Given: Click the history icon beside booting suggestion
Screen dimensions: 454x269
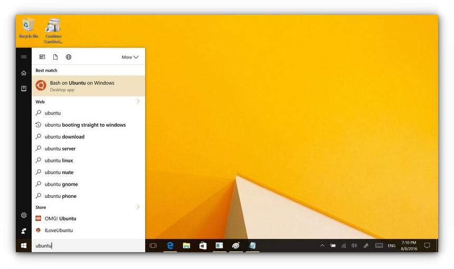Looking at the screenshot, I should tap(38, 124).
